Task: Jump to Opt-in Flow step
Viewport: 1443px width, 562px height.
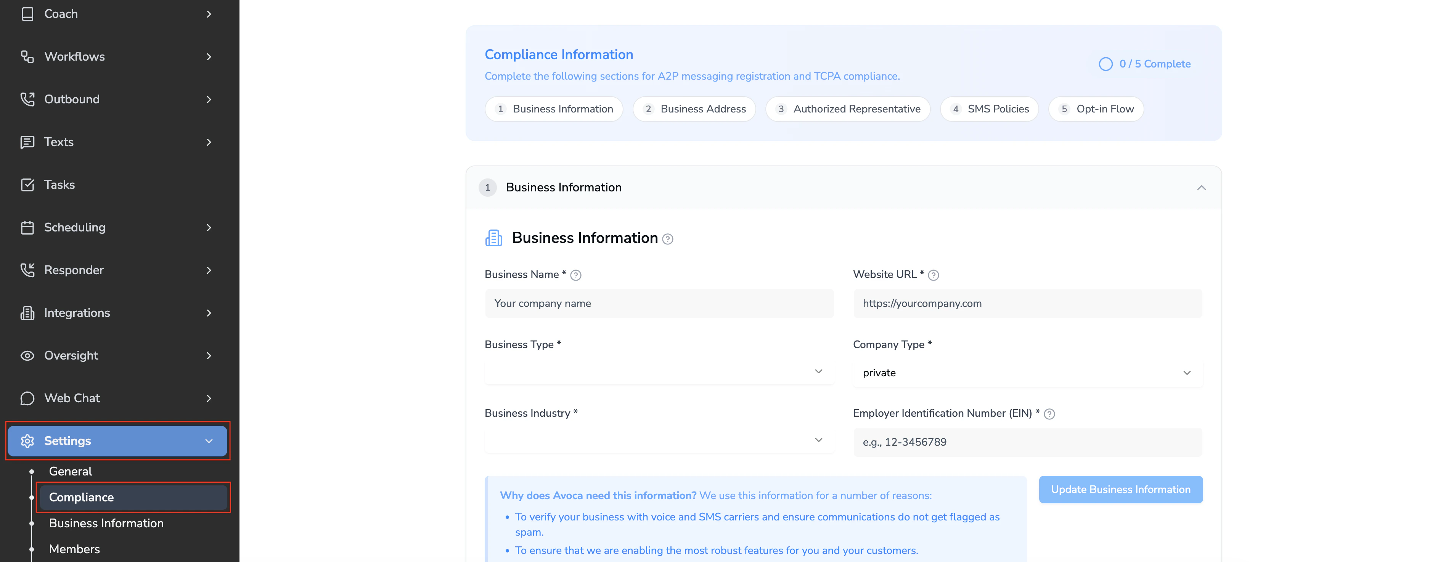Action: (x=1096, y=109)
